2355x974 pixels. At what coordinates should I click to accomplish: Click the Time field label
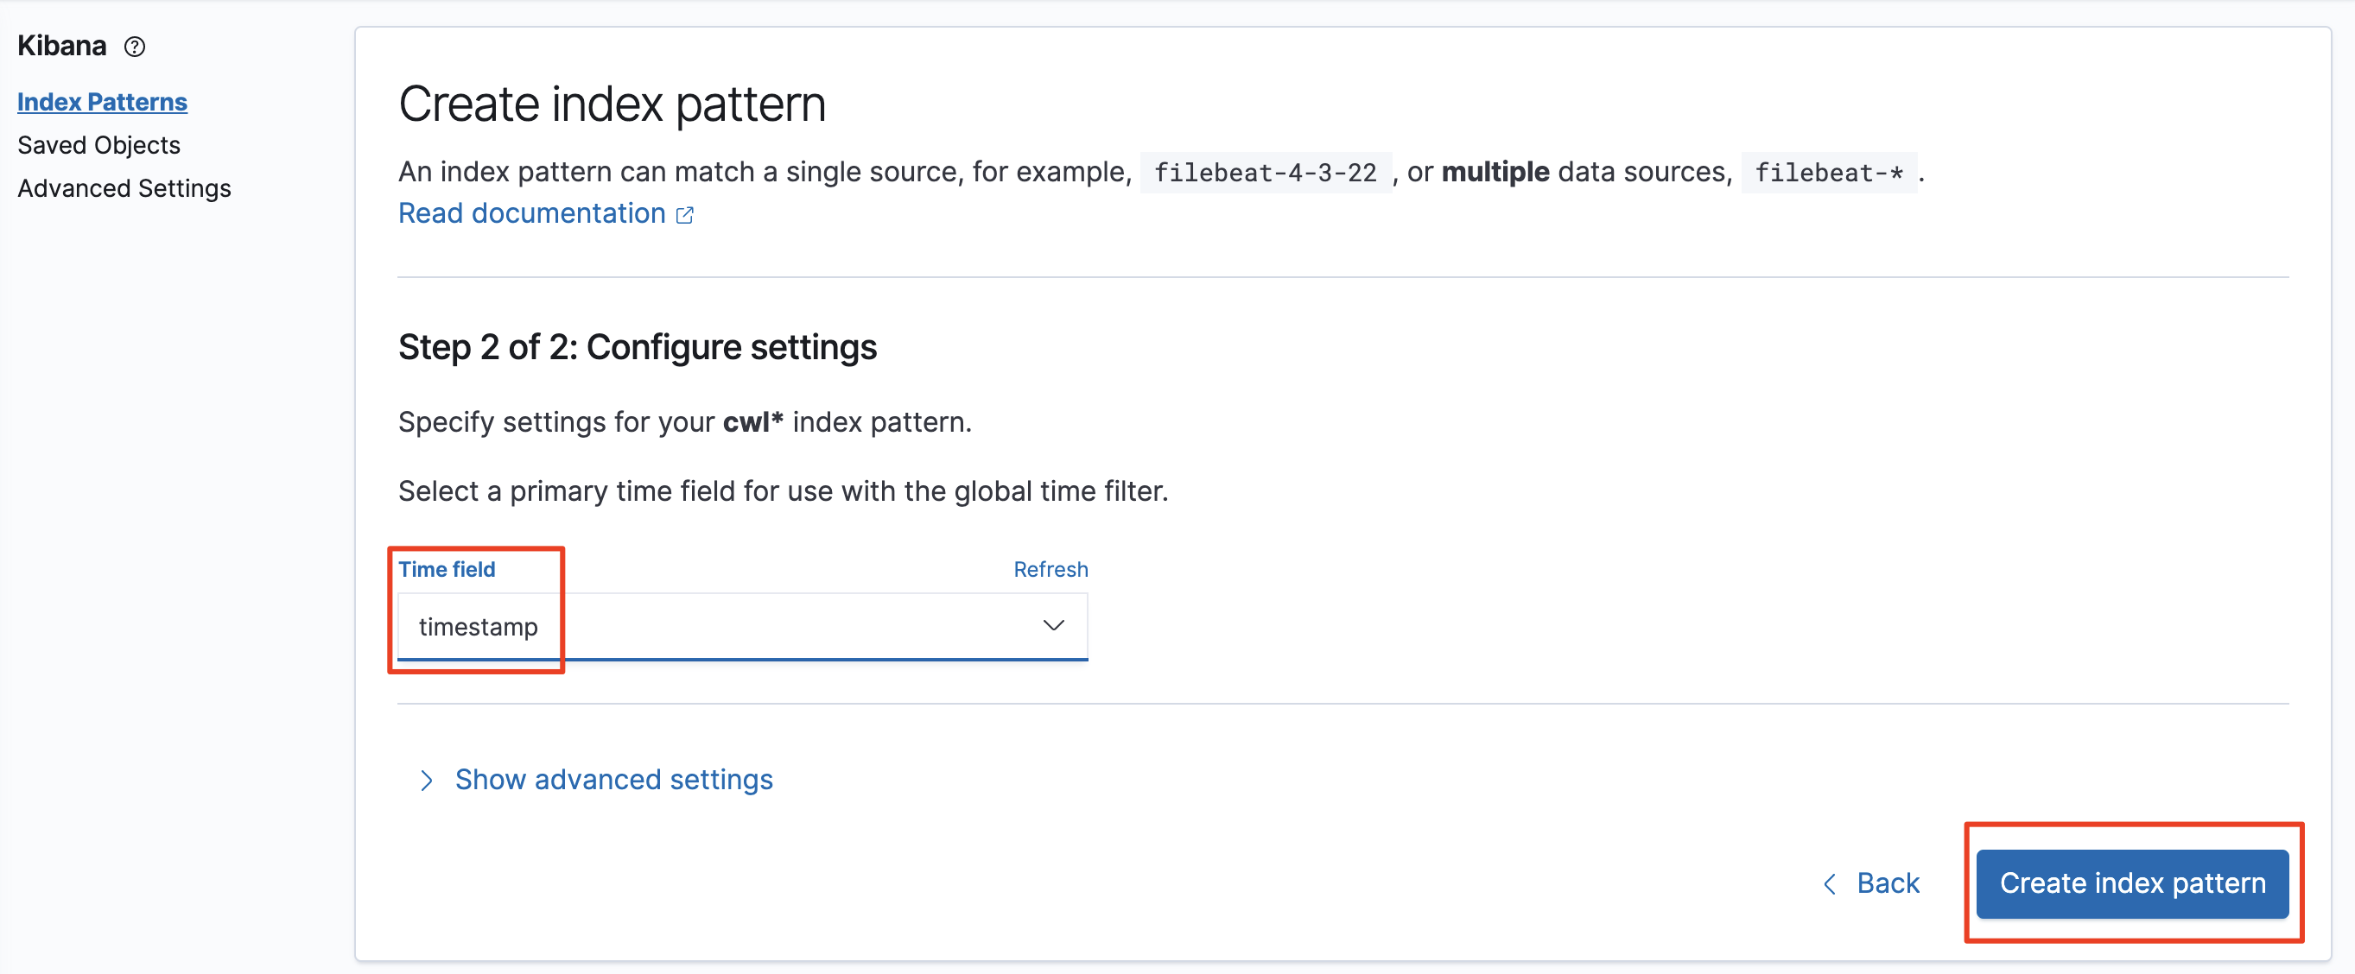(446, 569)
